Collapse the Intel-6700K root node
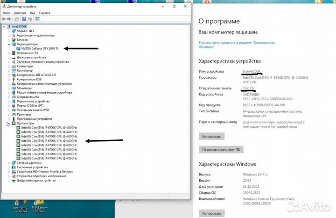The width and height of the screenshot is (336, 218). pos(4,27)
